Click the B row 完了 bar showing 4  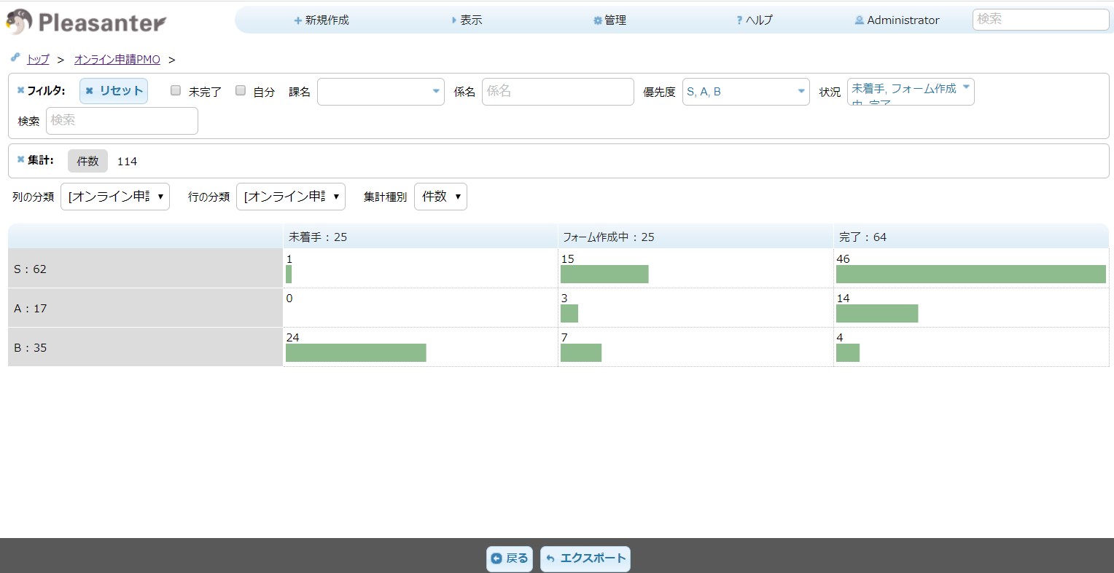pos(848,352)
